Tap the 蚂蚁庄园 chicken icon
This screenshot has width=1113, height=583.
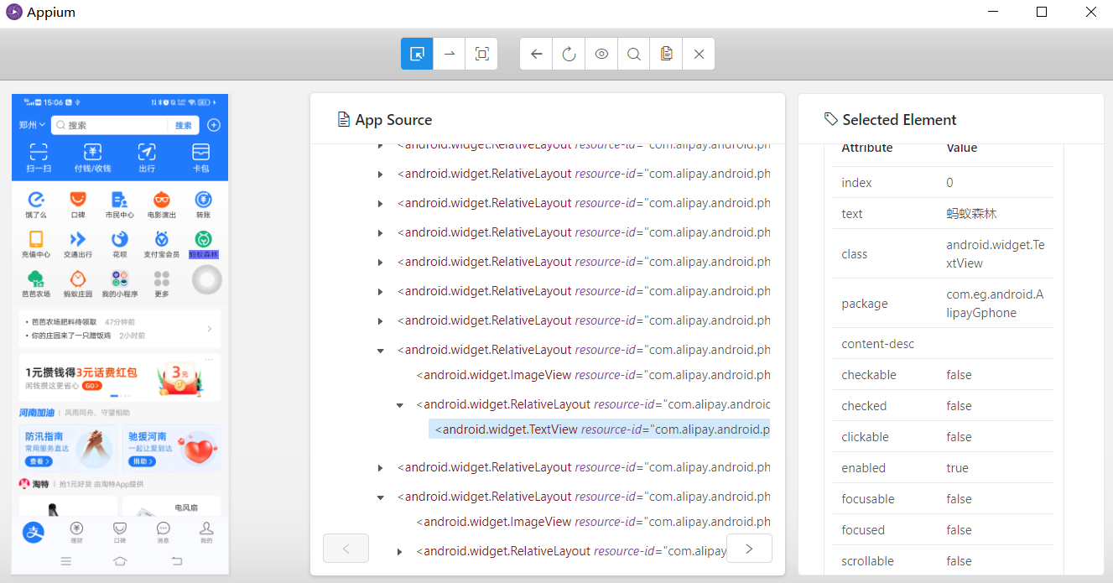click(x=78, y=278)
